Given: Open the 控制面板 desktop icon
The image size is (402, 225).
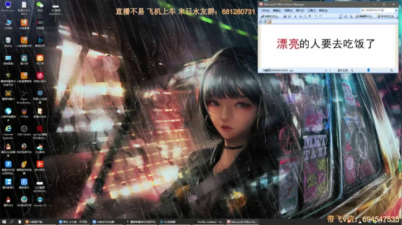Looking at the screenshot, I should click(8, 60).
